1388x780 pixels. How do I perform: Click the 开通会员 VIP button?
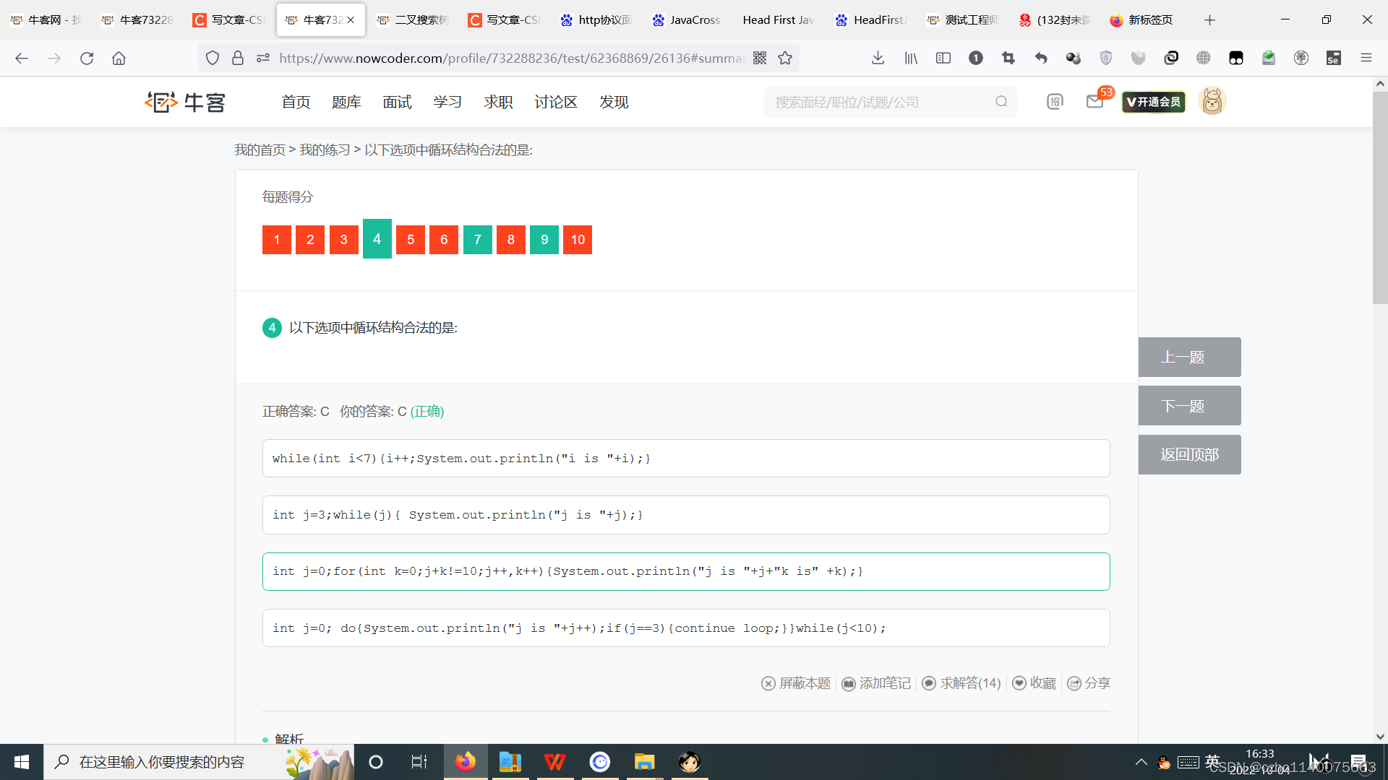point(1154,102)
